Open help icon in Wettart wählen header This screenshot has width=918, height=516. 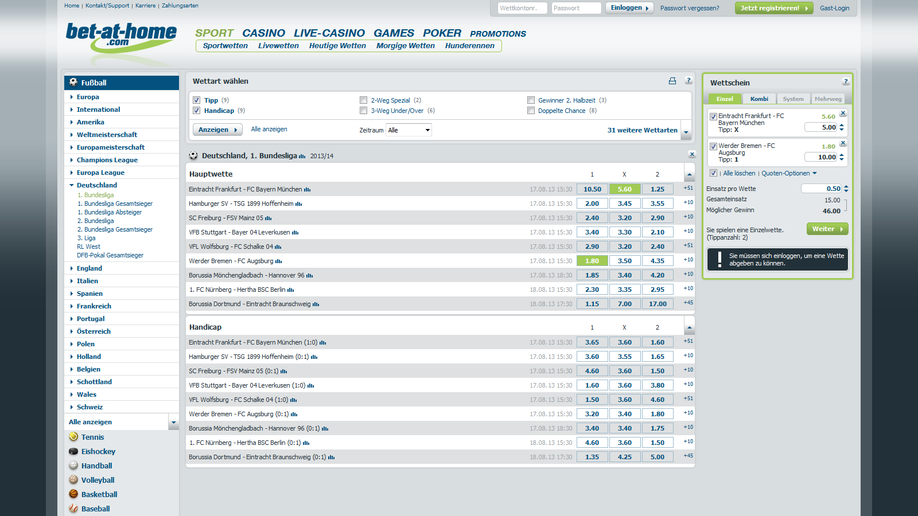pyautogui.click(x=688, y=81)
